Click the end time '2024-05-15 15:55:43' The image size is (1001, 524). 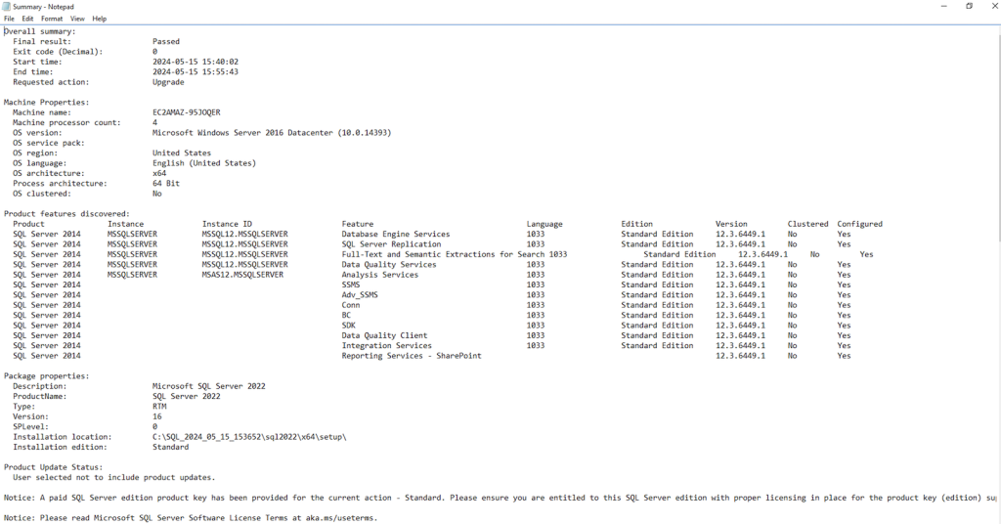196,72
